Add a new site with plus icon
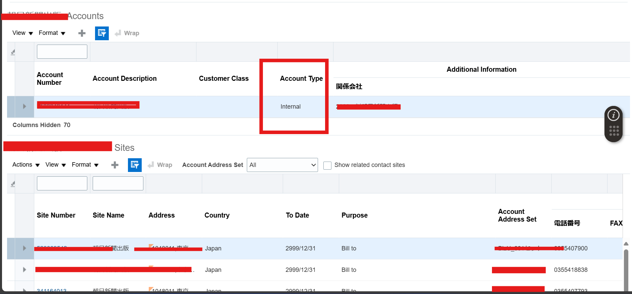The image size is (632, 294). point(115,165)
